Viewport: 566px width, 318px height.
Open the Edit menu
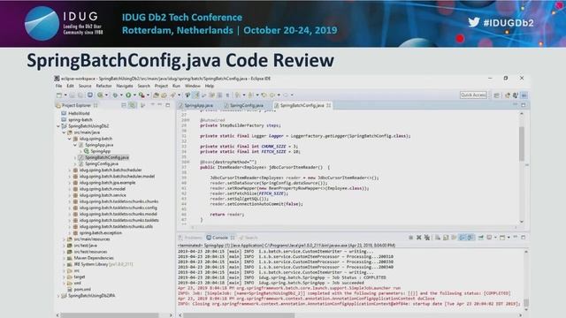point(70,86)
